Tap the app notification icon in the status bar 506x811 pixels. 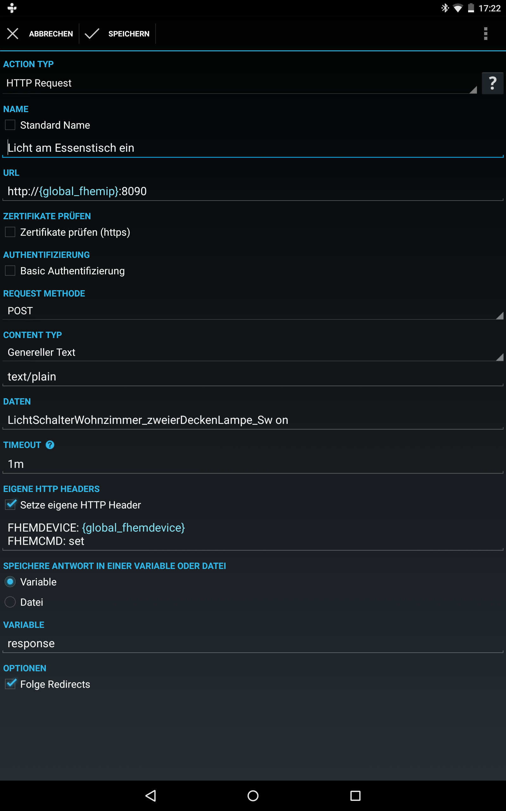[12, 8]
